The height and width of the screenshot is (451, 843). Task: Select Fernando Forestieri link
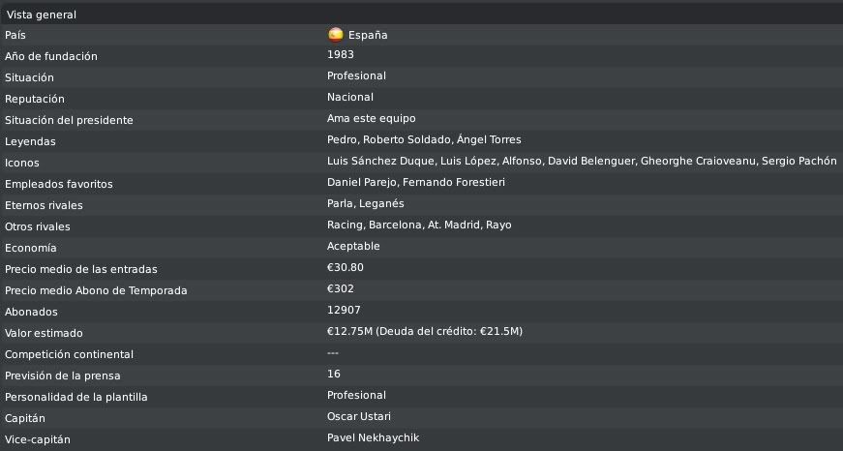[x=454, y=182]
